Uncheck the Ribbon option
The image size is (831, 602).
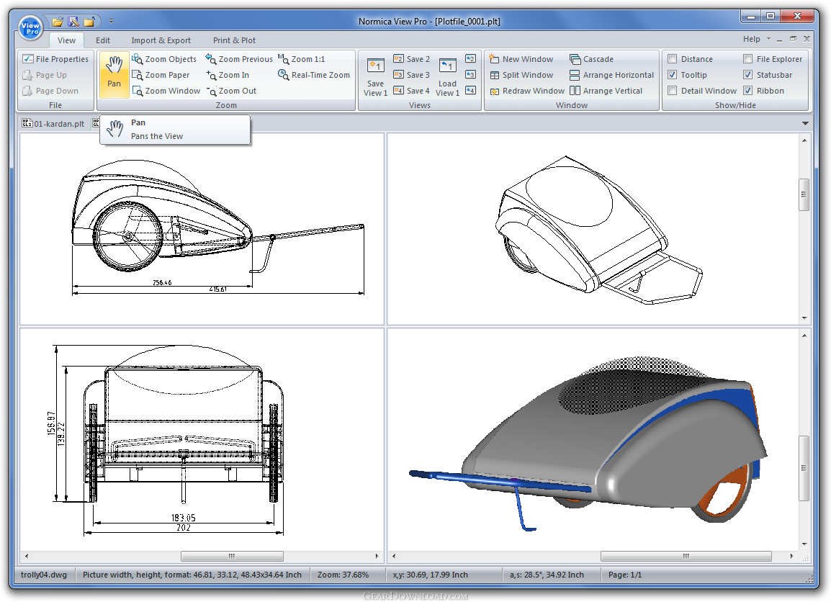click(x=747, y=91)
